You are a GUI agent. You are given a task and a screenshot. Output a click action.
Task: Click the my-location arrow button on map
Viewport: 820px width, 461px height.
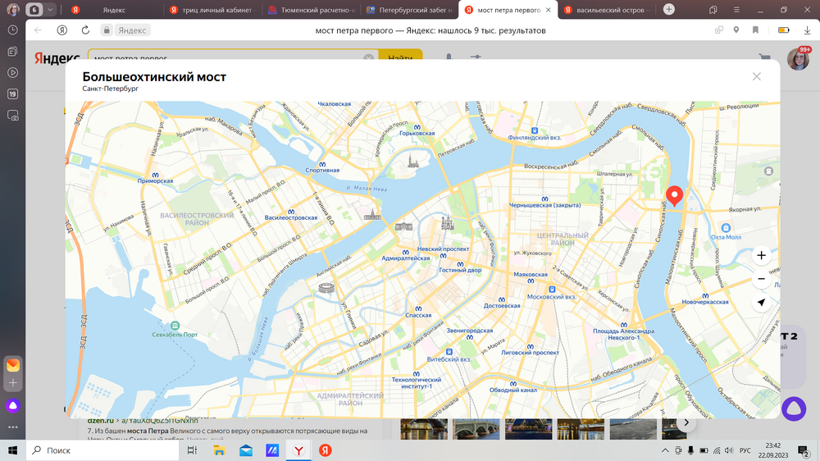pos(762,303)
